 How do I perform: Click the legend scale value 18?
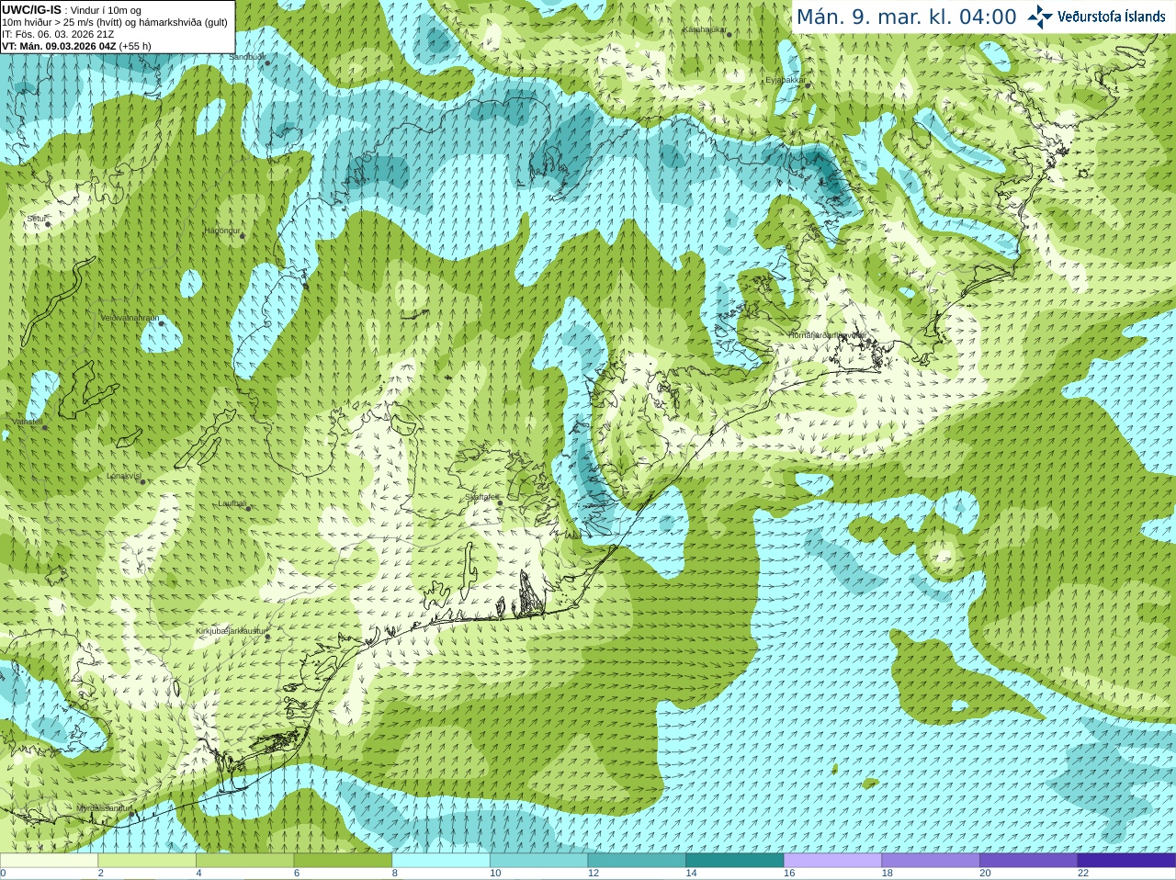tap(888, 874)
